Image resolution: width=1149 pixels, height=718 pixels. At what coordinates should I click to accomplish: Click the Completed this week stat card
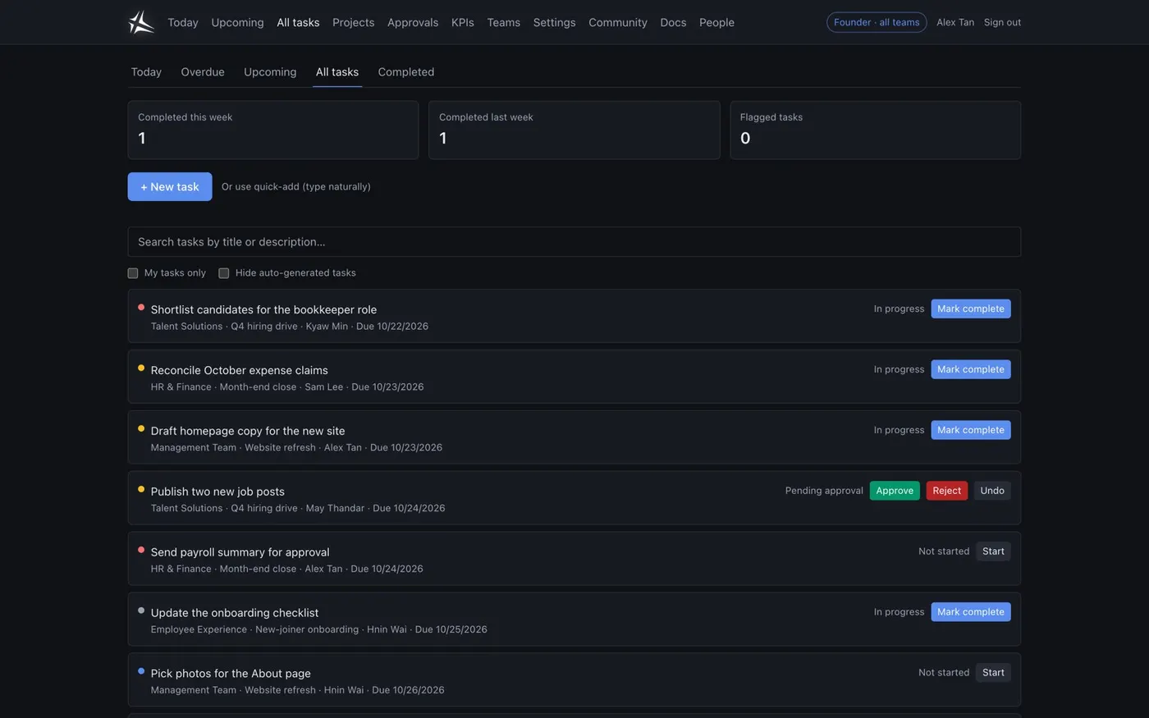273,130
